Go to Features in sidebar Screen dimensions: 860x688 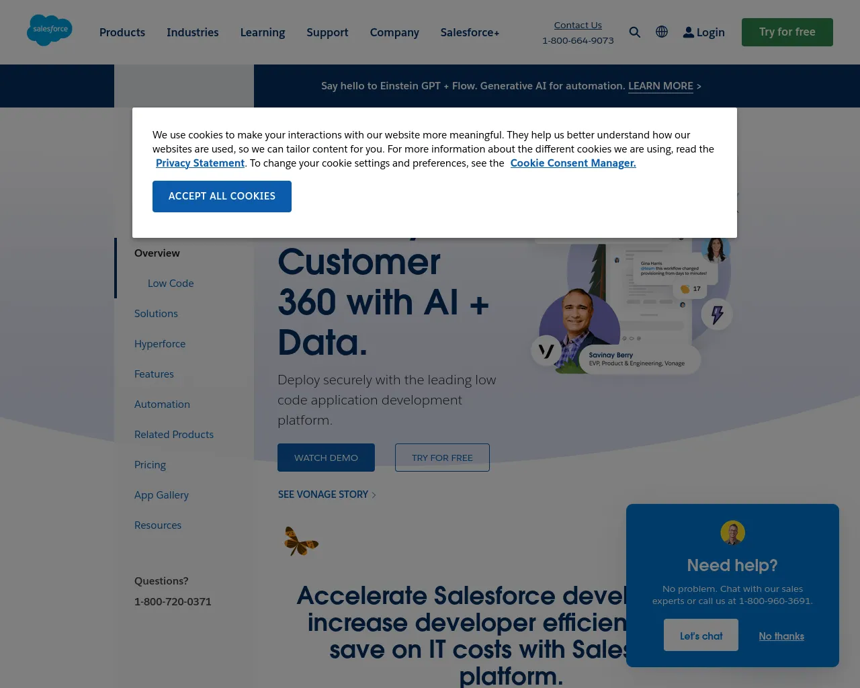point(154,374)
